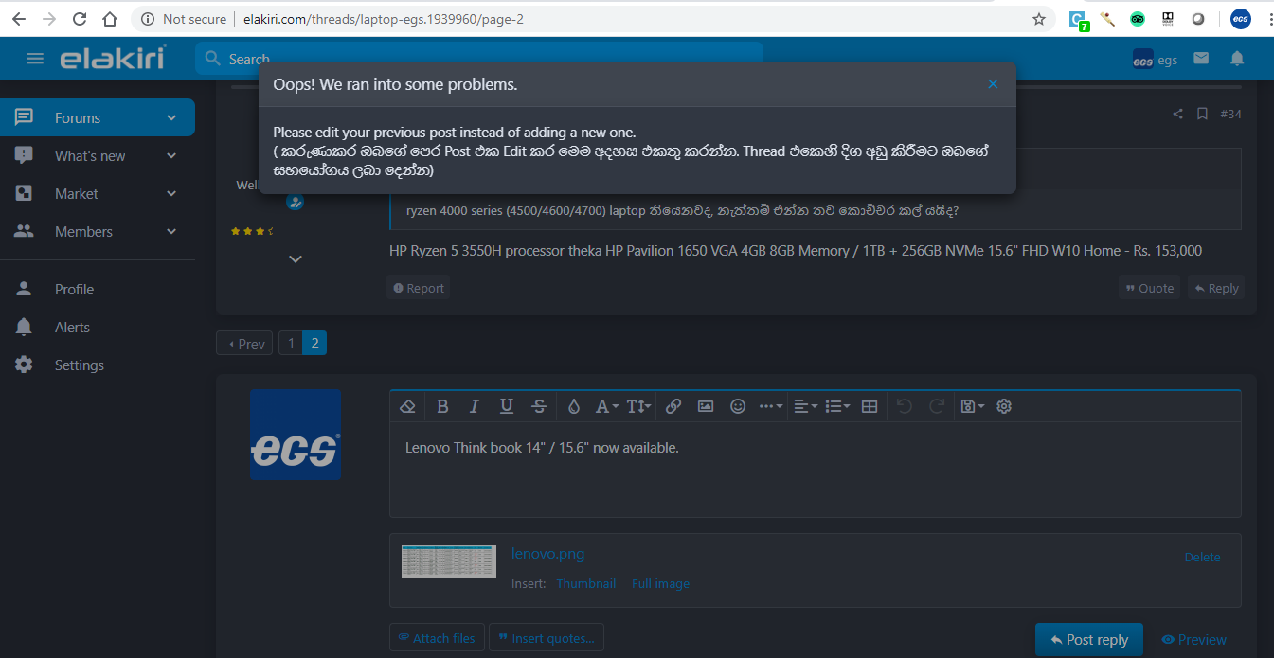Click the Insert quotes button
The width and height of the screenshot is (1274, 658).
point(547,638)
